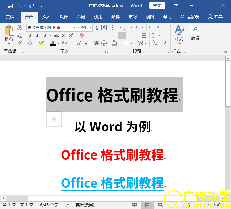Cut selection with scissors icon

coord(20,27)
